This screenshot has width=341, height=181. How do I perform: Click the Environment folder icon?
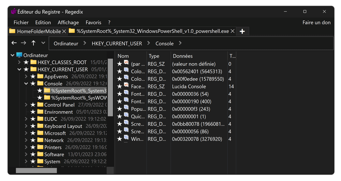tap(40, 112)
